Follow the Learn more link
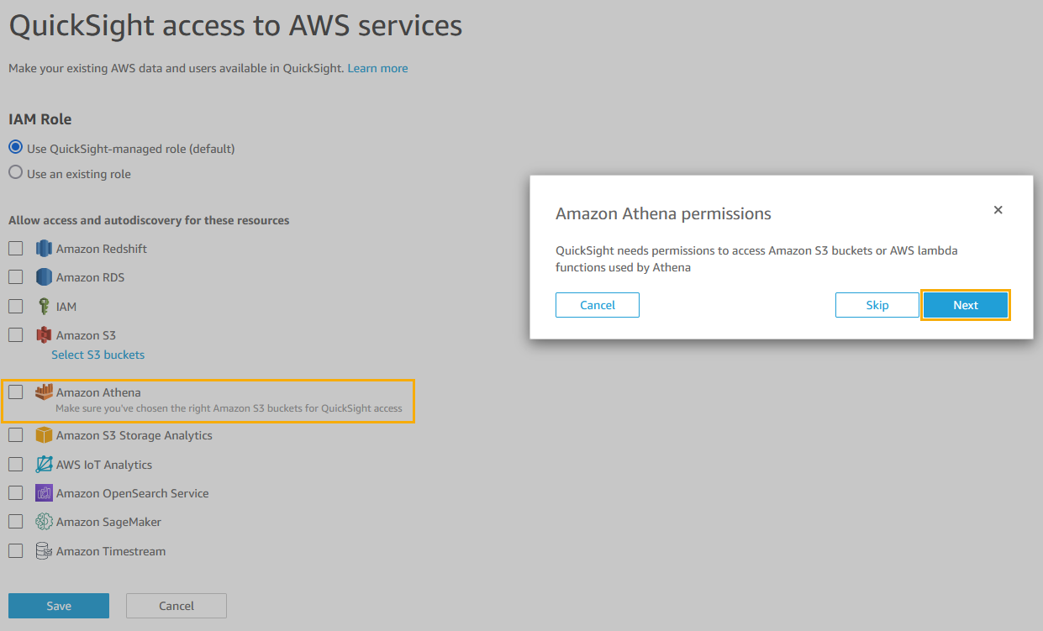 coord(377,68)
